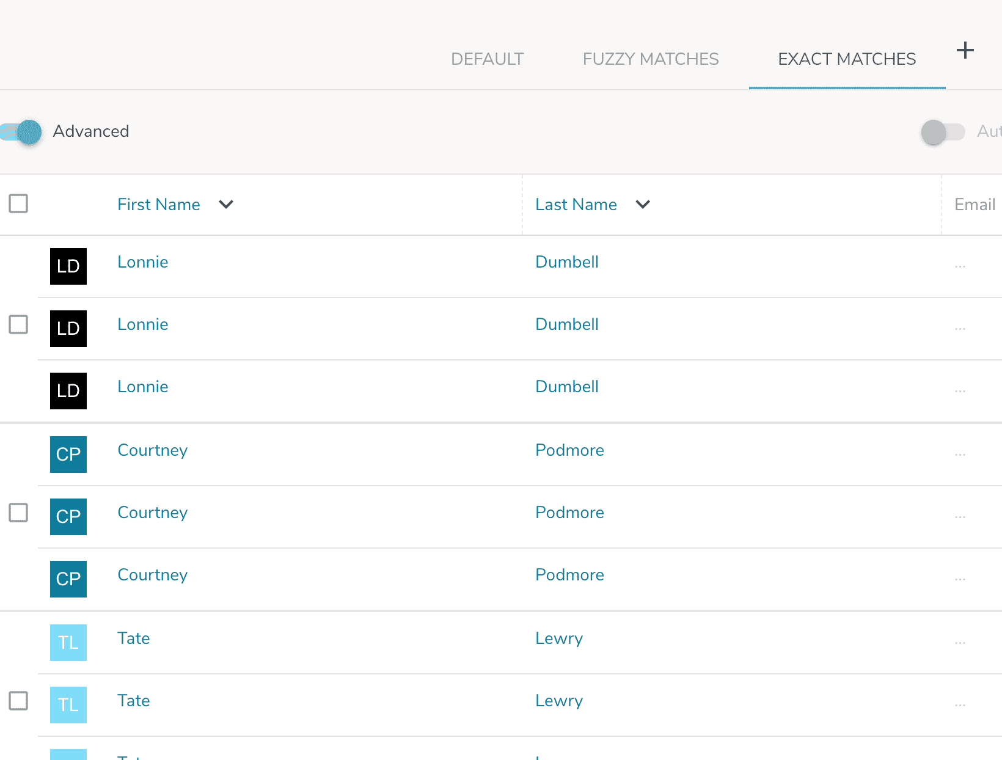Open first Lonnie first name link
This screenshot has height=760, width=1002.
click(x=143, y=262)
